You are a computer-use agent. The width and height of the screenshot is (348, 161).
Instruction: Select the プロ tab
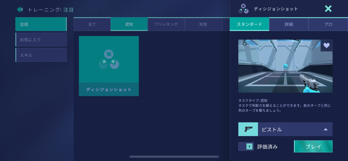(x=328, y=24)
